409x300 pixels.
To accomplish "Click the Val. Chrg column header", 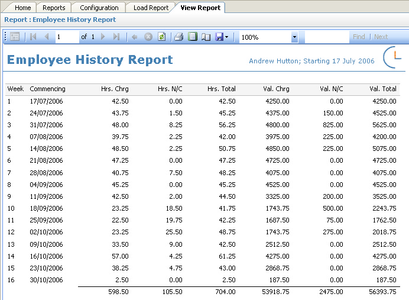I will [276, 89].
